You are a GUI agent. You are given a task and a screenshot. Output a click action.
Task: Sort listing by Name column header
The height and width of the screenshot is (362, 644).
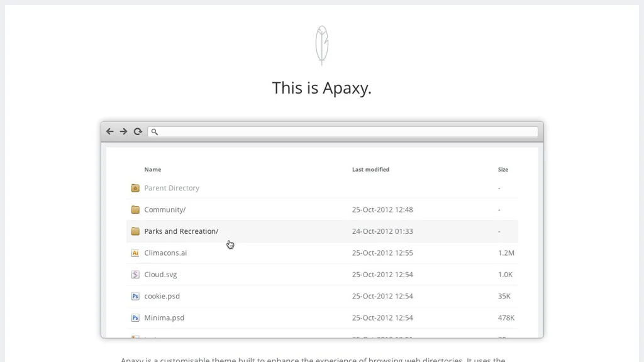tap(153, 170)
